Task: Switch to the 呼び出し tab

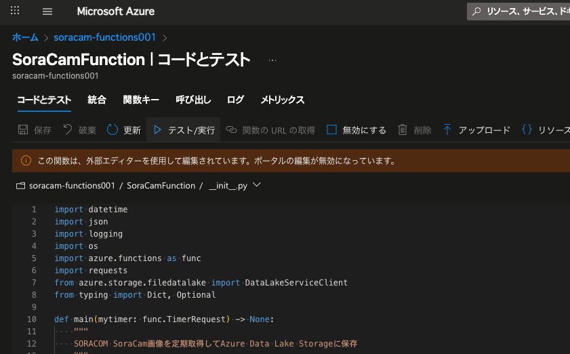Action: pyautogui.click(x=193, y=100)
